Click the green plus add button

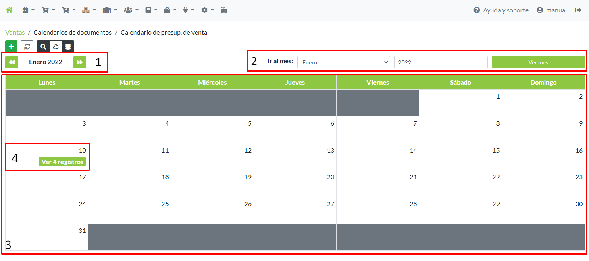coord(11,47)
